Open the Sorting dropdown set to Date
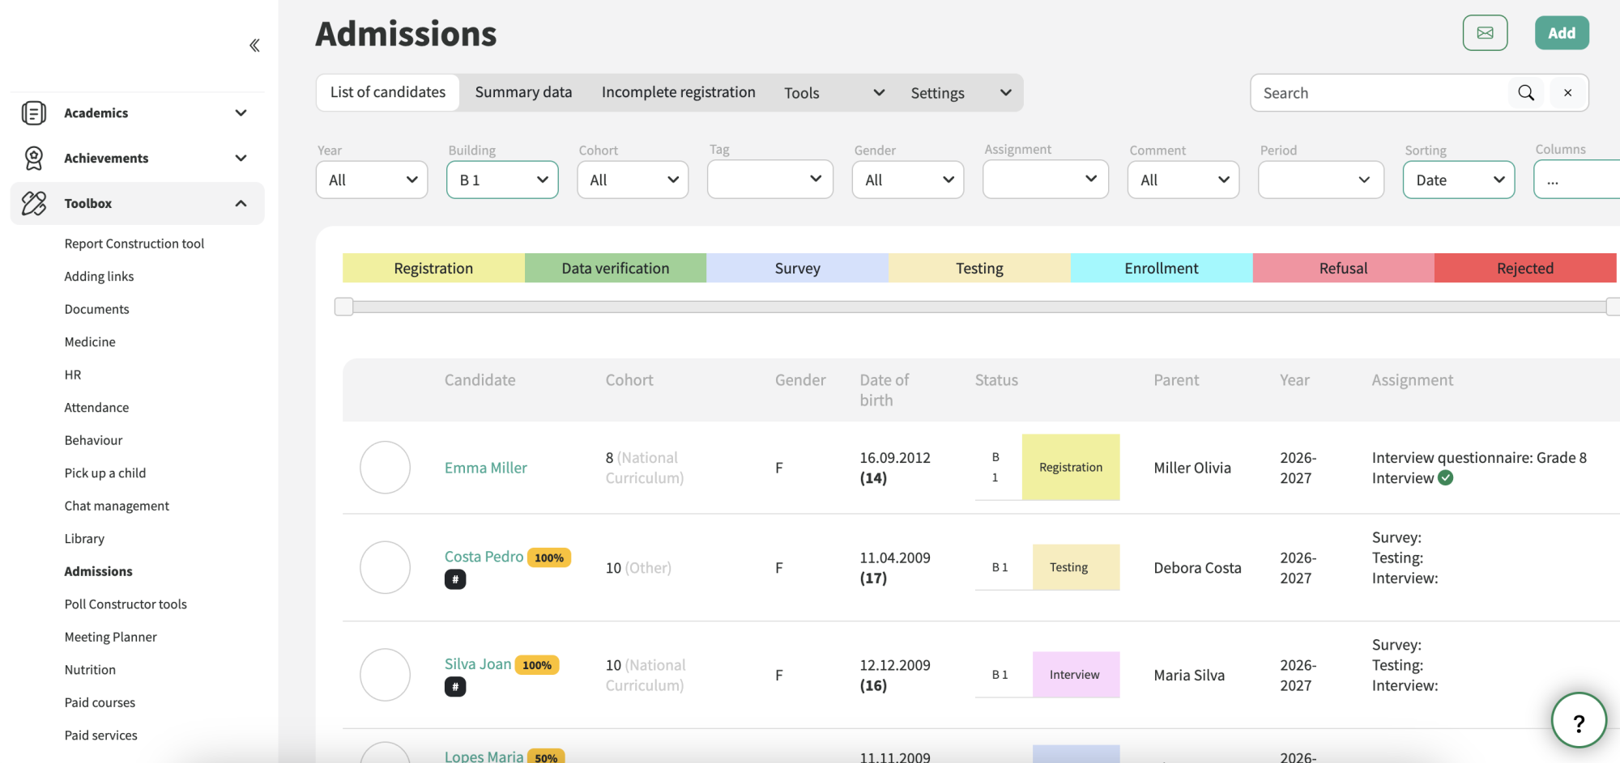 (x=1459, y=180)
